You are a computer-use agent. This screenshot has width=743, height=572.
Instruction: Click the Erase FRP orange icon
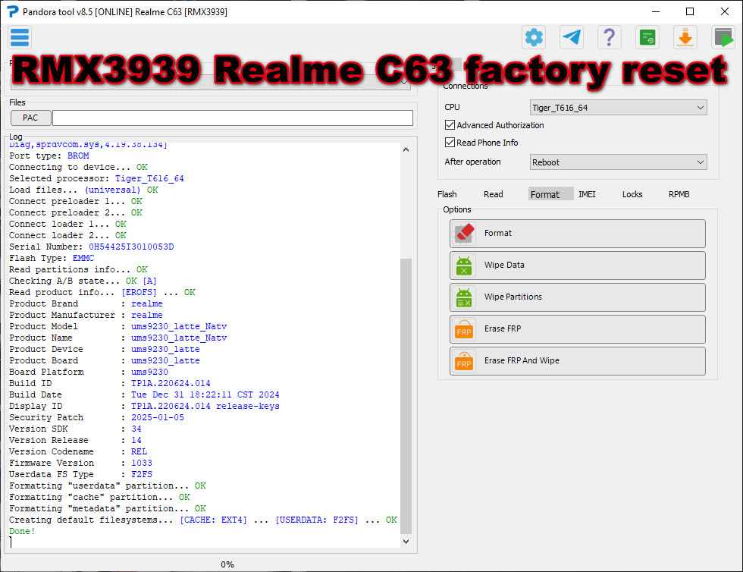(464, 329)
